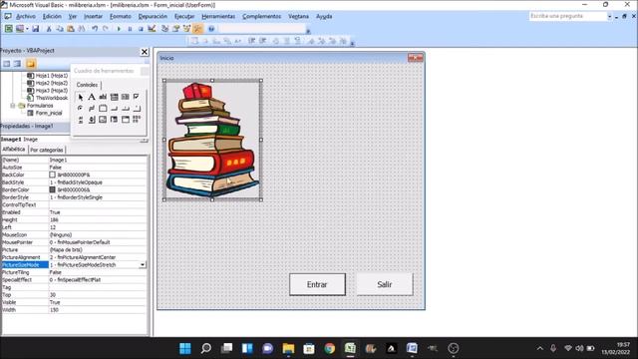This screenshot has height=359, width=638.
Task: Click the book stack image on the form
Action: [212, 140]
